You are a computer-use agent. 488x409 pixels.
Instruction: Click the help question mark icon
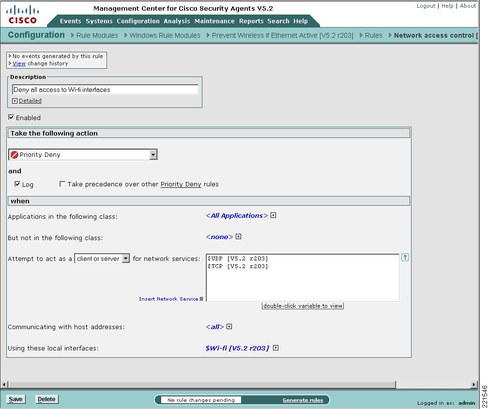point(405,258)
